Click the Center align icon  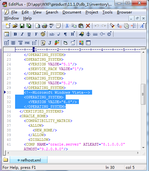pos(13,43)
